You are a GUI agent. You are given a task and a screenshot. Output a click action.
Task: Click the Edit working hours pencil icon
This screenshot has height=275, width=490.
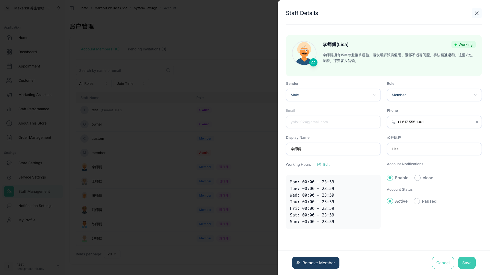[319, 164]
